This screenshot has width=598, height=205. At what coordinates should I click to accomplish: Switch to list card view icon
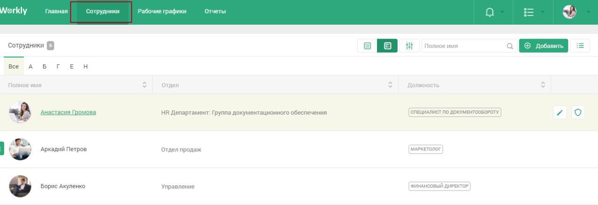(x=387, y=46)
